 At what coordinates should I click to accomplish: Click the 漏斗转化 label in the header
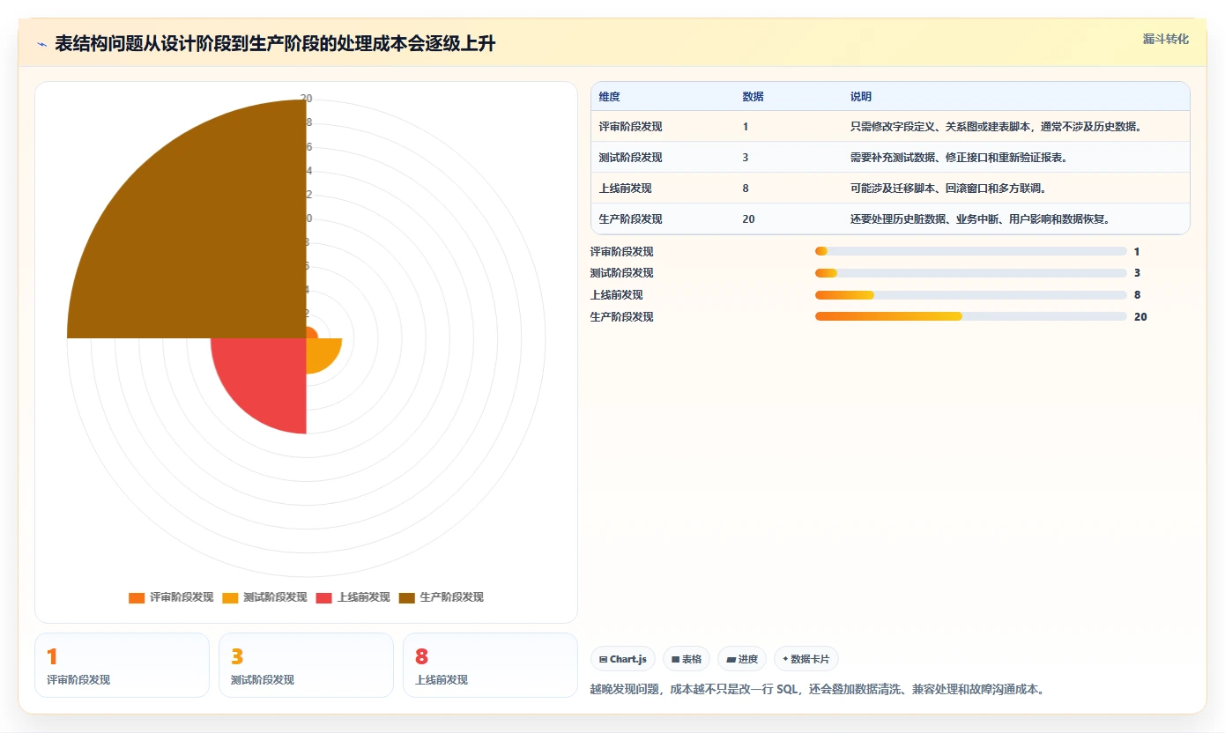[1166, 39]
